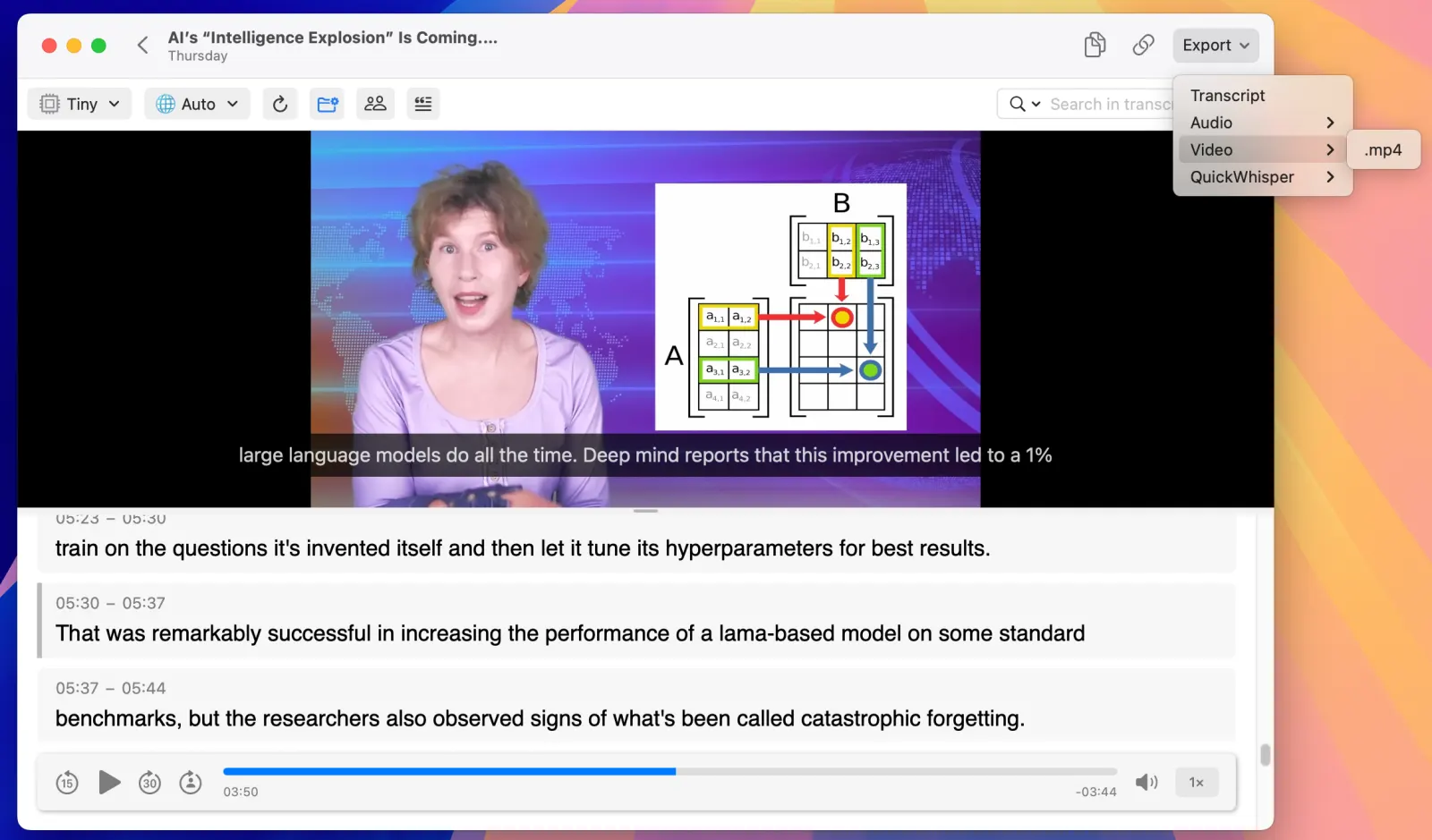The height and width of the screenshot is (840, 1432).
Task: Copy transcript with the clipboard icon
Action: [1095, 45]
